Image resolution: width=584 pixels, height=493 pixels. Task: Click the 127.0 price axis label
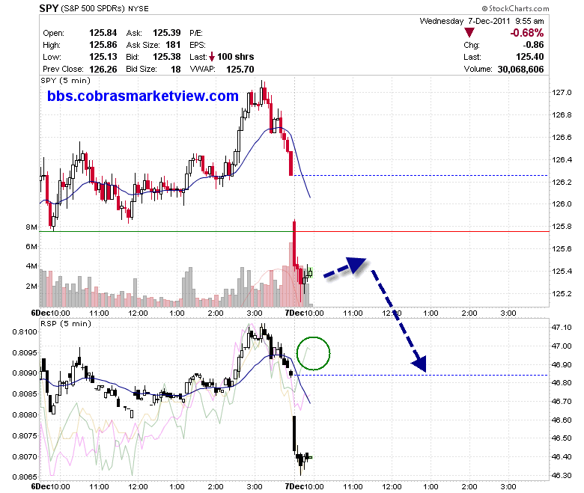pyautogui.click(x=562, y=92)
